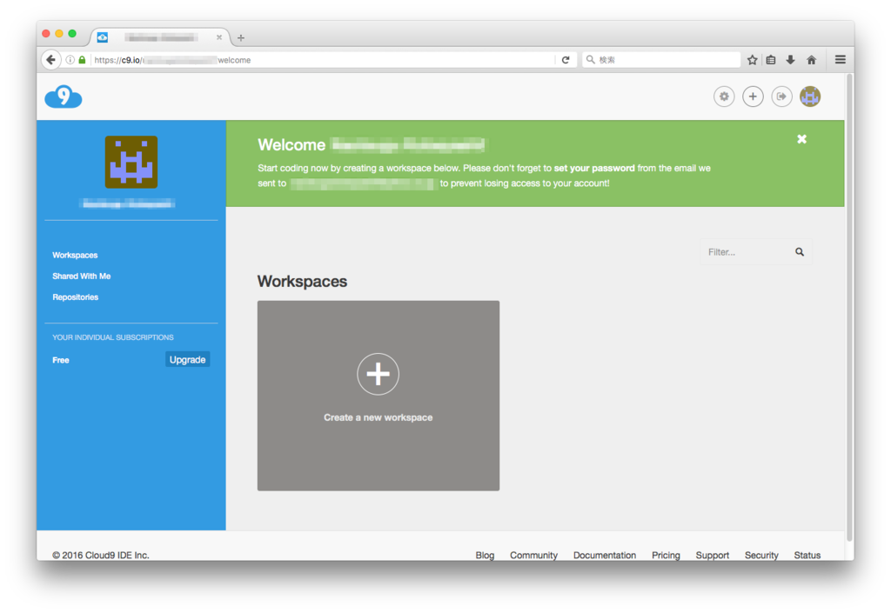Click the plus circle to create workspace
This screenshot has height=613, width=891.
(378, 374)
